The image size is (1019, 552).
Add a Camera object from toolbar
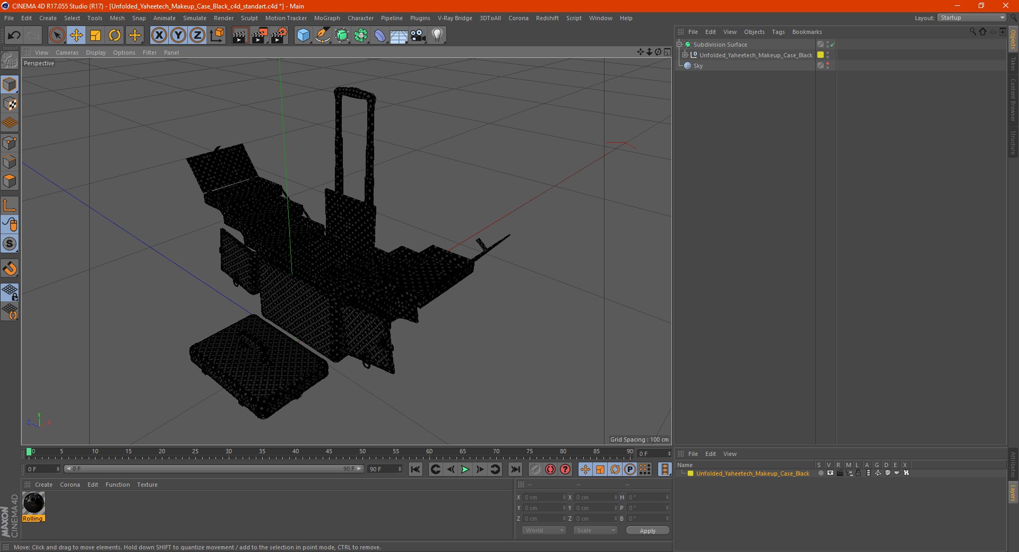pyautogui.click(x=418, y=36)
